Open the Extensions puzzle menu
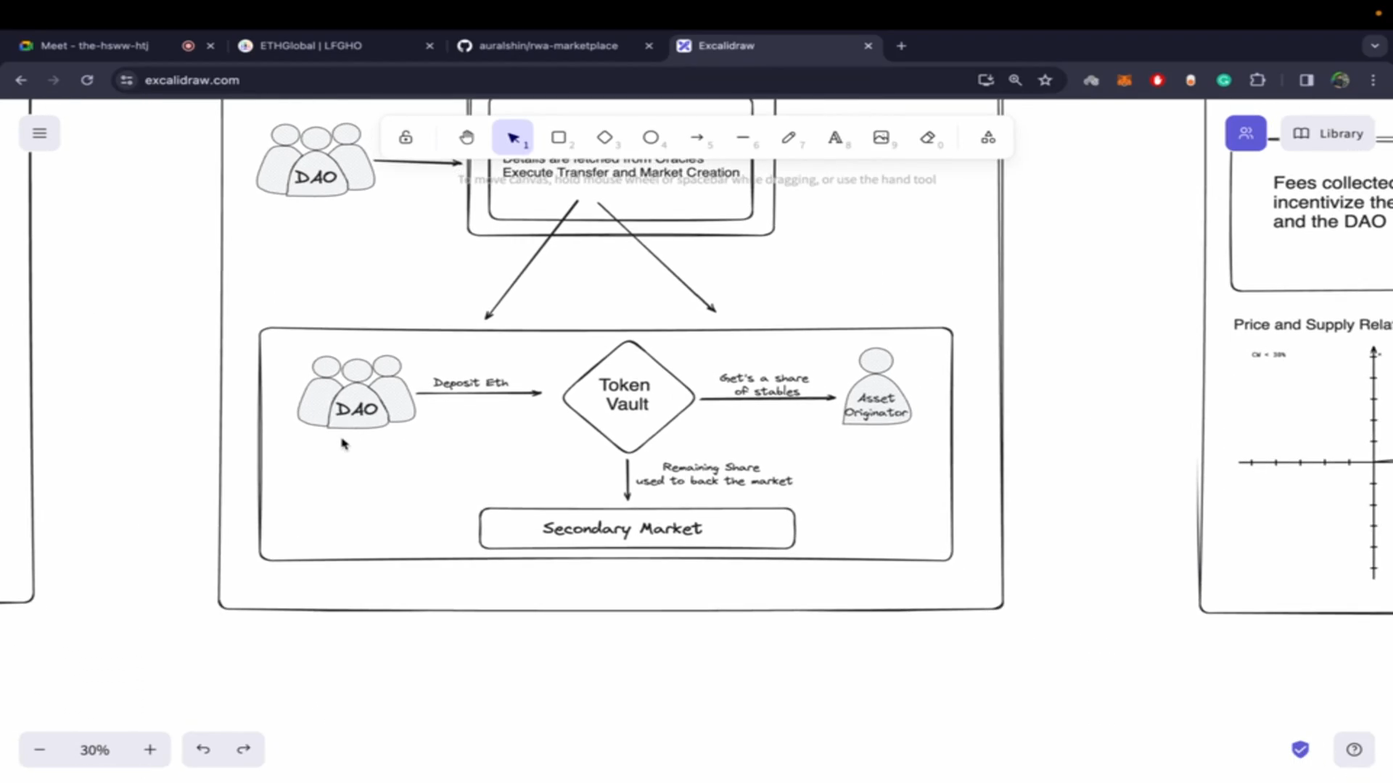Image resolution: width=1393 pixels, height=783 pixels. [1257, 80]
